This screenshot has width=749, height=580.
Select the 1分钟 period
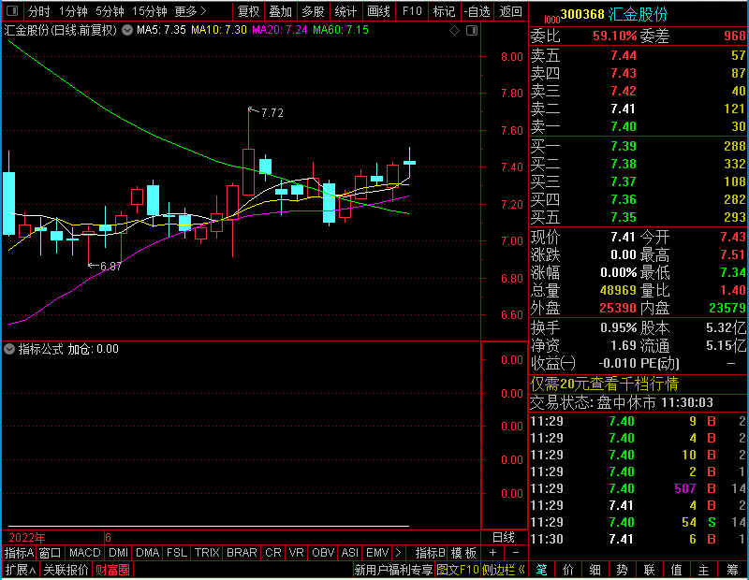pyautogui.click(x=73, y=11)
